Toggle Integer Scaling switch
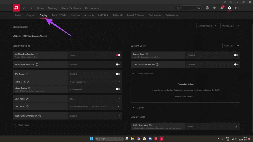Viewport: 253px width, 142px height. pyautogui.click(x=118, y=89)
